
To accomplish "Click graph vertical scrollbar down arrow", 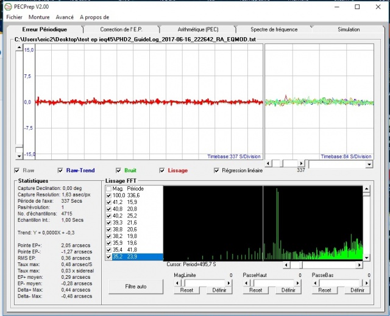I will coord(19,156).
